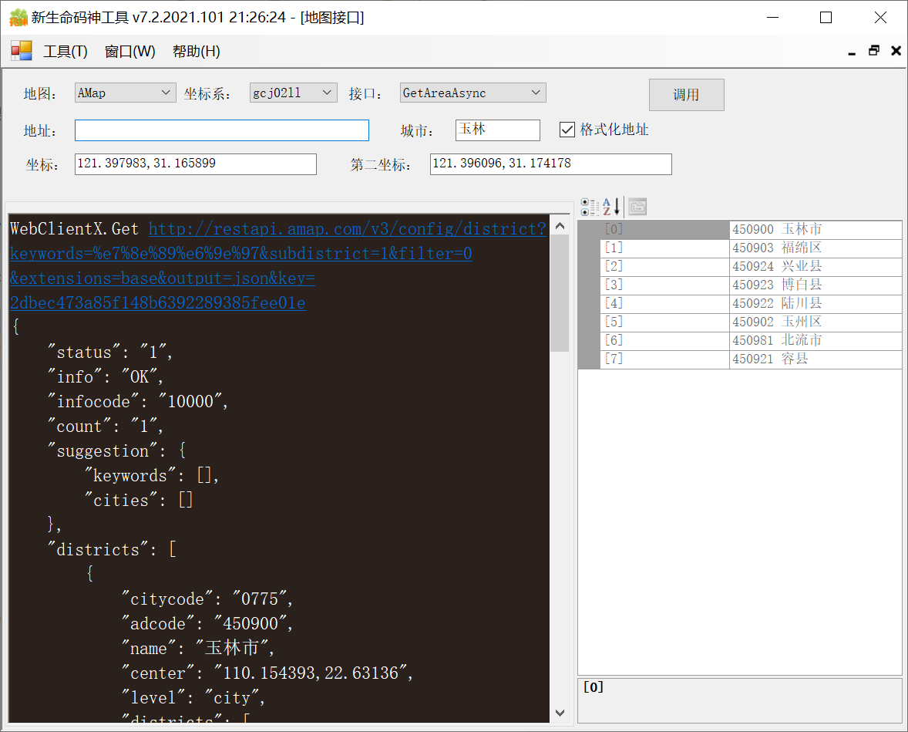908x732 pixels.
Task: Close the inner 地图接口 child window
Action: tap(896, 51)
